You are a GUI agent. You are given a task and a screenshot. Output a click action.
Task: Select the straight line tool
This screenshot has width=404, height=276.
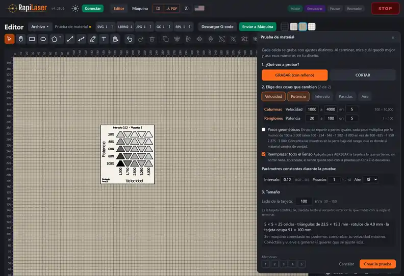pos(70,39)
